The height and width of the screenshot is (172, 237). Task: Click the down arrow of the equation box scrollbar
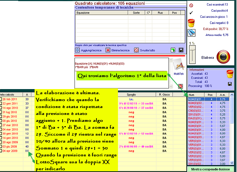(171, 87)
